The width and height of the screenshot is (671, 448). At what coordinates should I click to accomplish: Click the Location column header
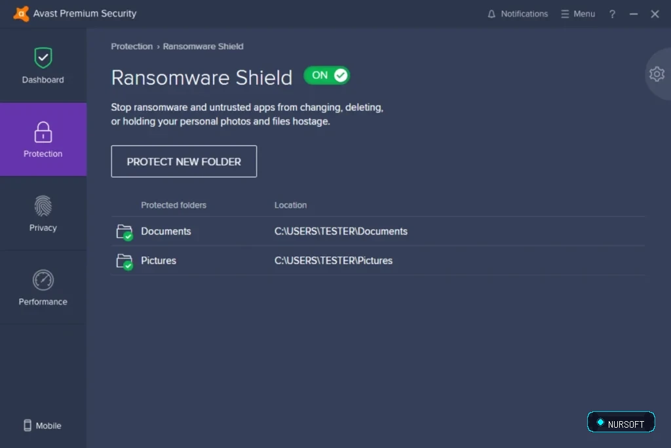tap(290, 205)
